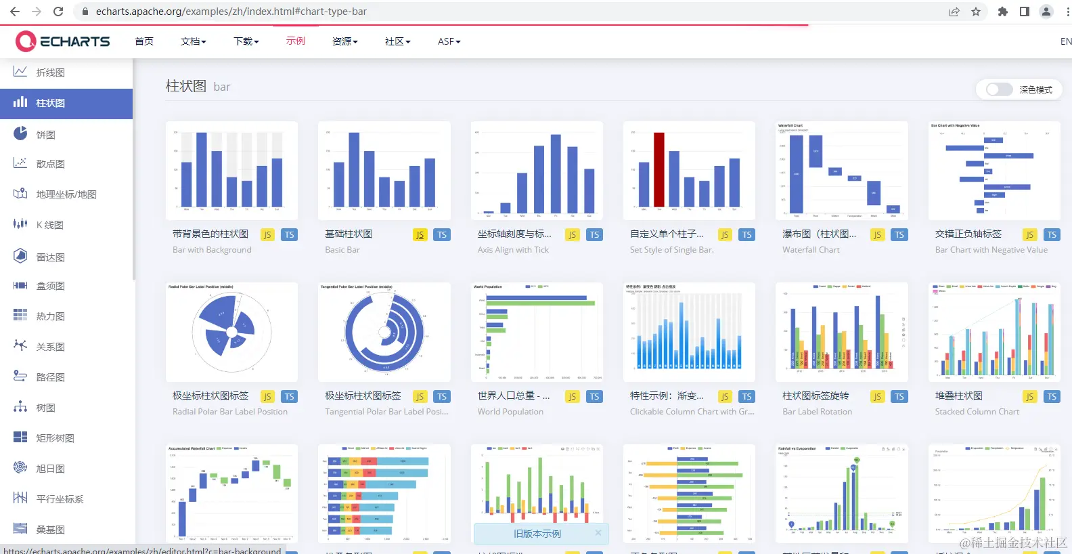Open the scatter chart icon in sidebar
Screen dimensions: 1072x554
tap(20, 163)
